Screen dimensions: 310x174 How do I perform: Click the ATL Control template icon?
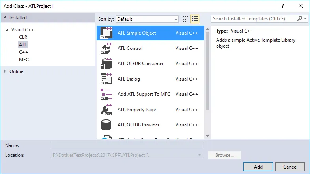(106, 48)
